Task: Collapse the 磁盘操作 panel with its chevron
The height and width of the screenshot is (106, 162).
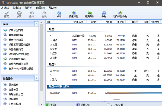Action: 36,78
